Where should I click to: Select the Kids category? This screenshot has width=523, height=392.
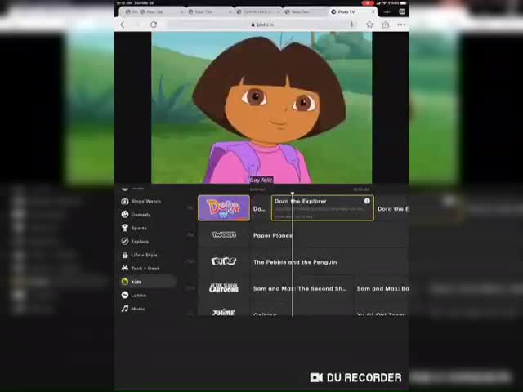tap(147, 282)
